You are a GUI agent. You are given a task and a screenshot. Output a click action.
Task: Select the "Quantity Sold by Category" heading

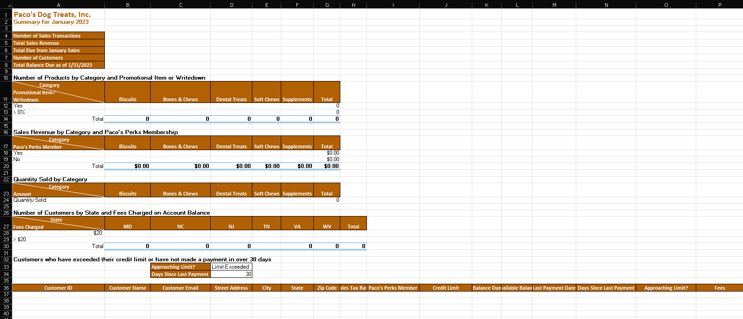pos(50,179)
